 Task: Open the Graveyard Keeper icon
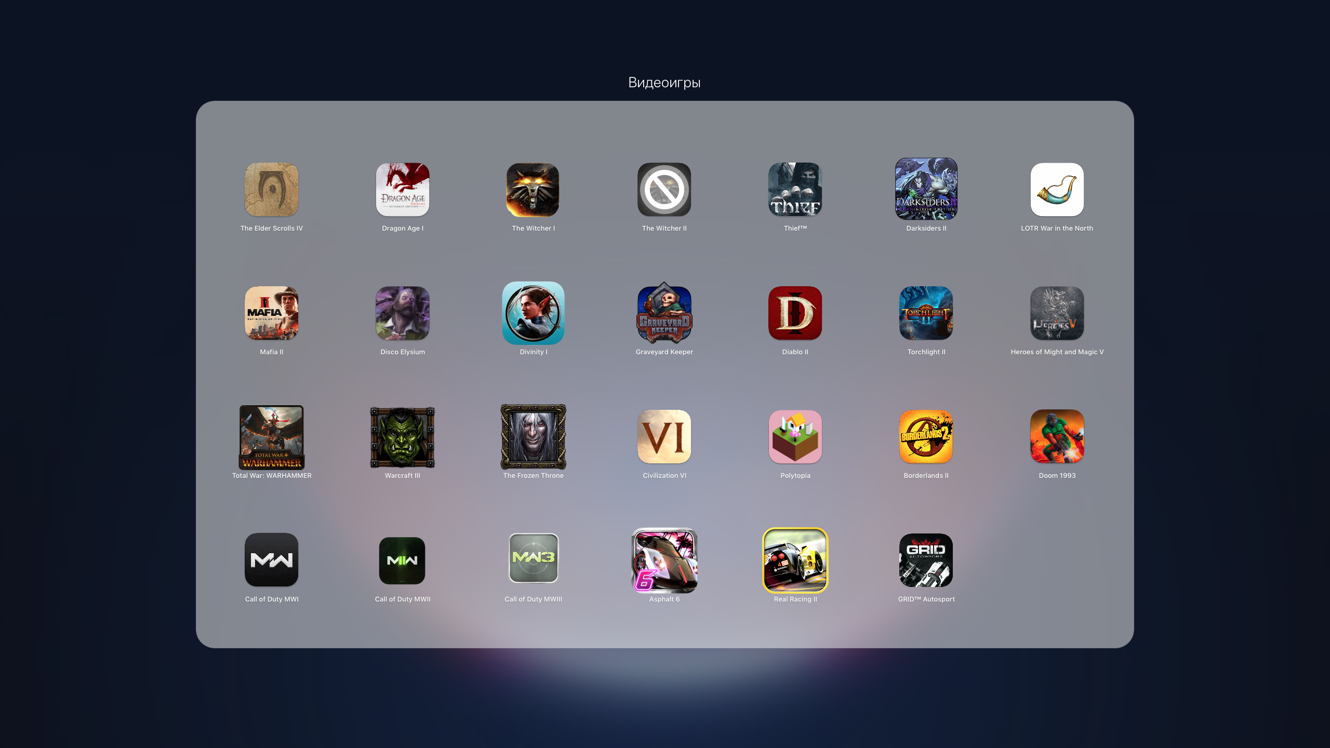pos(664,313)
